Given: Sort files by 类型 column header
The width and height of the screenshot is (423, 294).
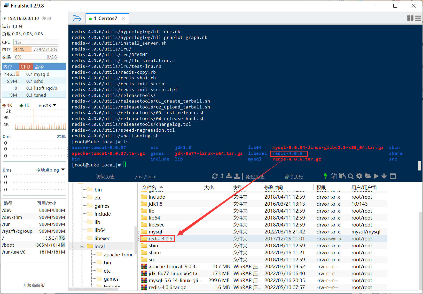Looking at the screenshot, I should (245, 187).
